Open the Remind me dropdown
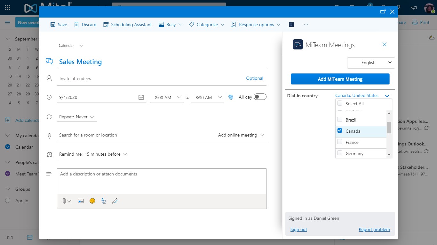The image size is (437, 245). pyautogui.click(x=93, y=154)
